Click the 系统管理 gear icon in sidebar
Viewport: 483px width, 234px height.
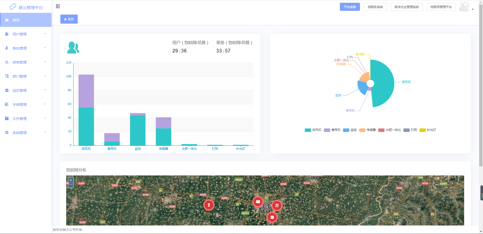[7, 132]
